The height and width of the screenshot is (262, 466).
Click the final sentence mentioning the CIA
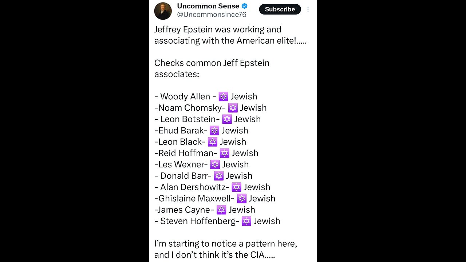[226, 249]
